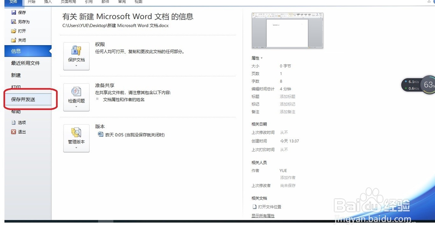
Task: Click the Open File Location page icon
Action: point(254,207)
